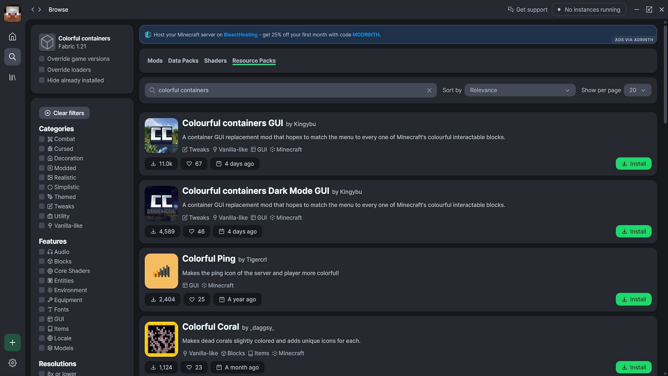
Task: Click the No instances running status
Action: (x=589, y=9)
